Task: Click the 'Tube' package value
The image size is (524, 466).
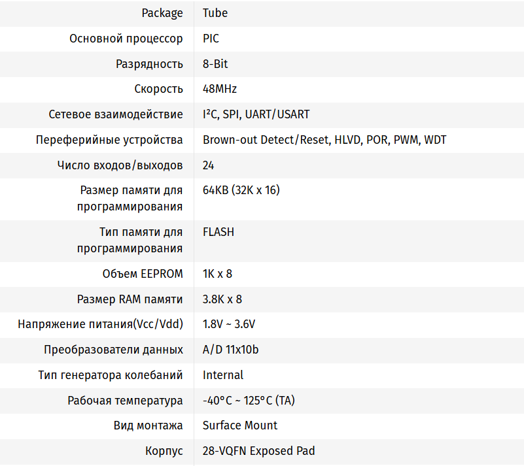Action: pyautogui.click(x=215, y=13)
